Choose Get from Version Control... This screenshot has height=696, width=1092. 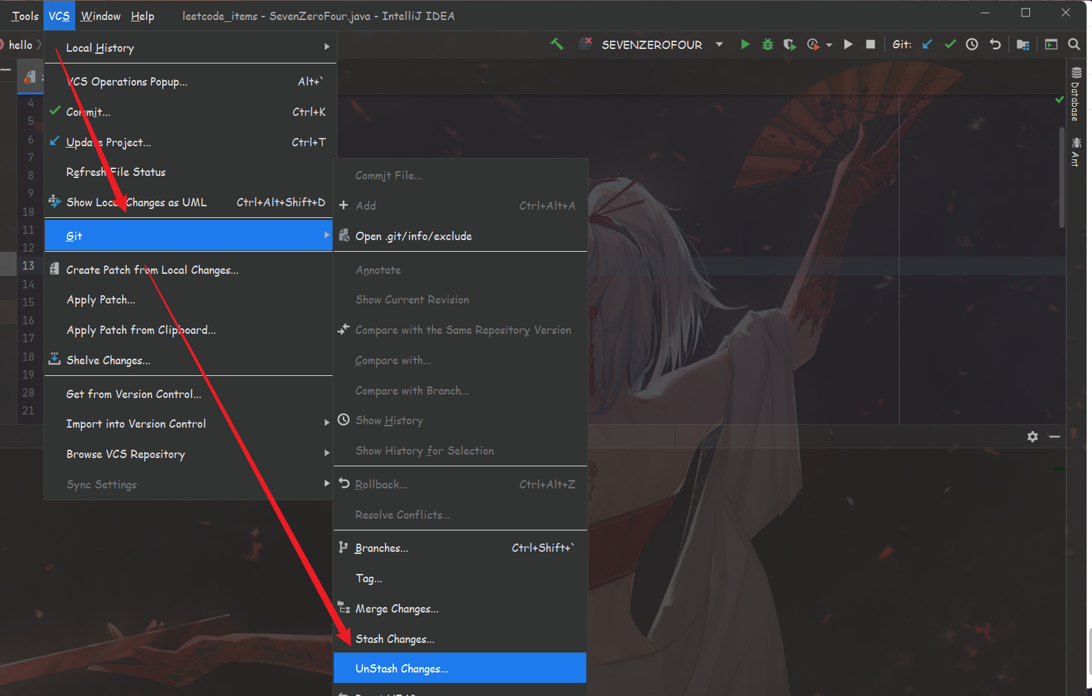pos(188,394)
